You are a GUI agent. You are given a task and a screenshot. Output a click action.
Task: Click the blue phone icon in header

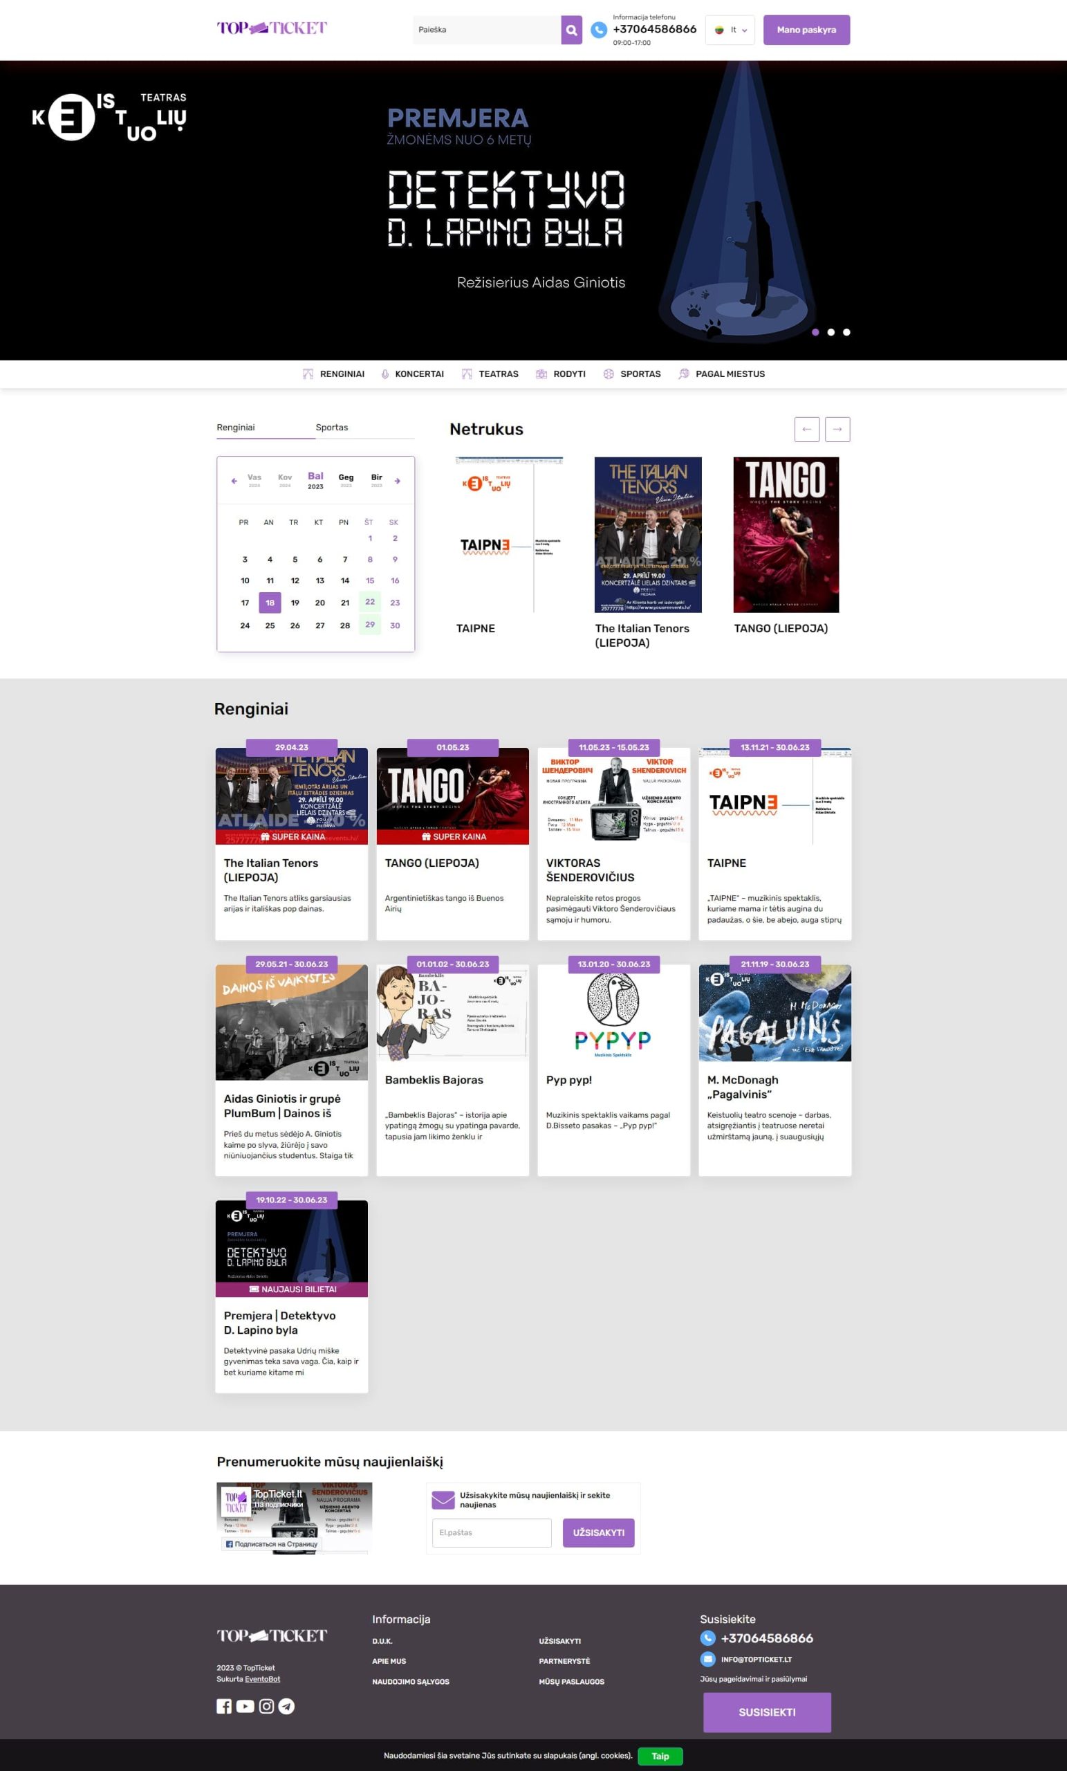[599, 30]
